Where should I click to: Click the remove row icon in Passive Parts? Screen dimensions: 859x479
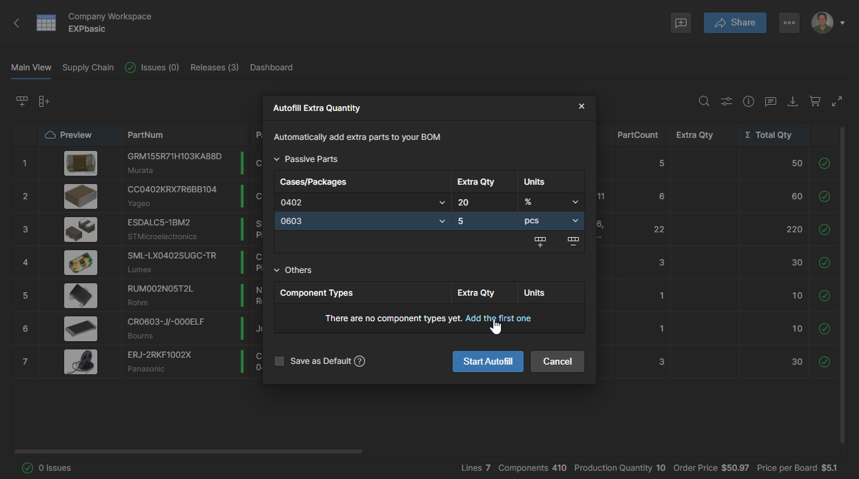point(573,241)
